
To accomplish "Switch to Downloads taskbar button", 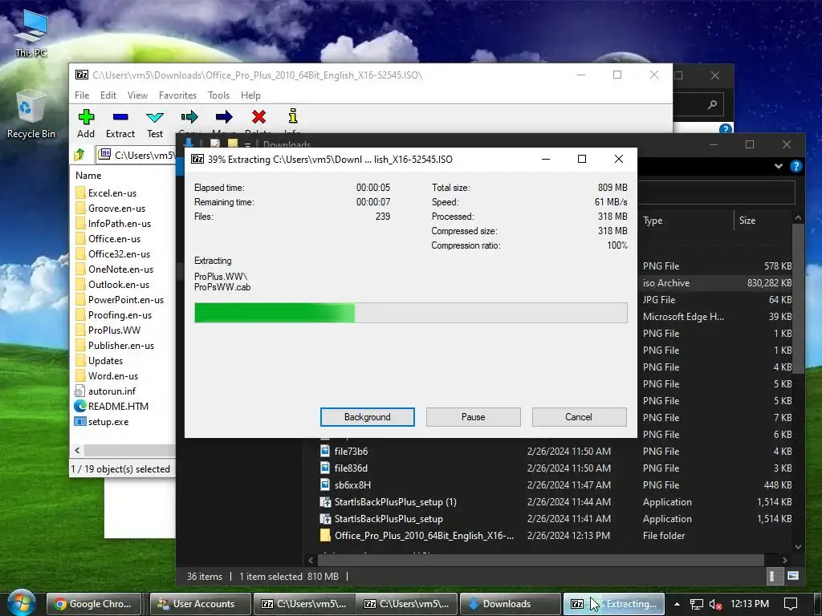I will (511, 604).
